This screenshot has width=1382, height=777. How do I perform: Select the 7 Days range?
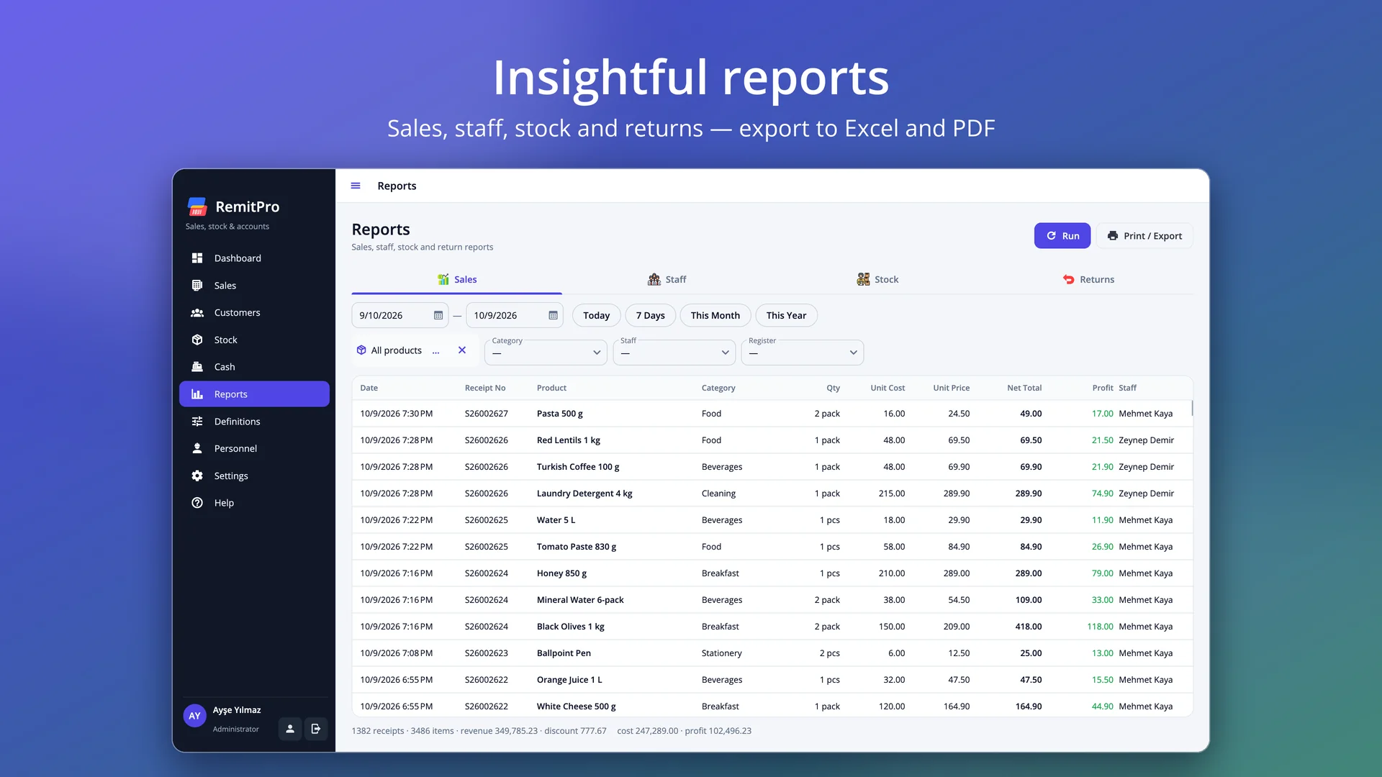pyautogui.click(x=651, y=315)
